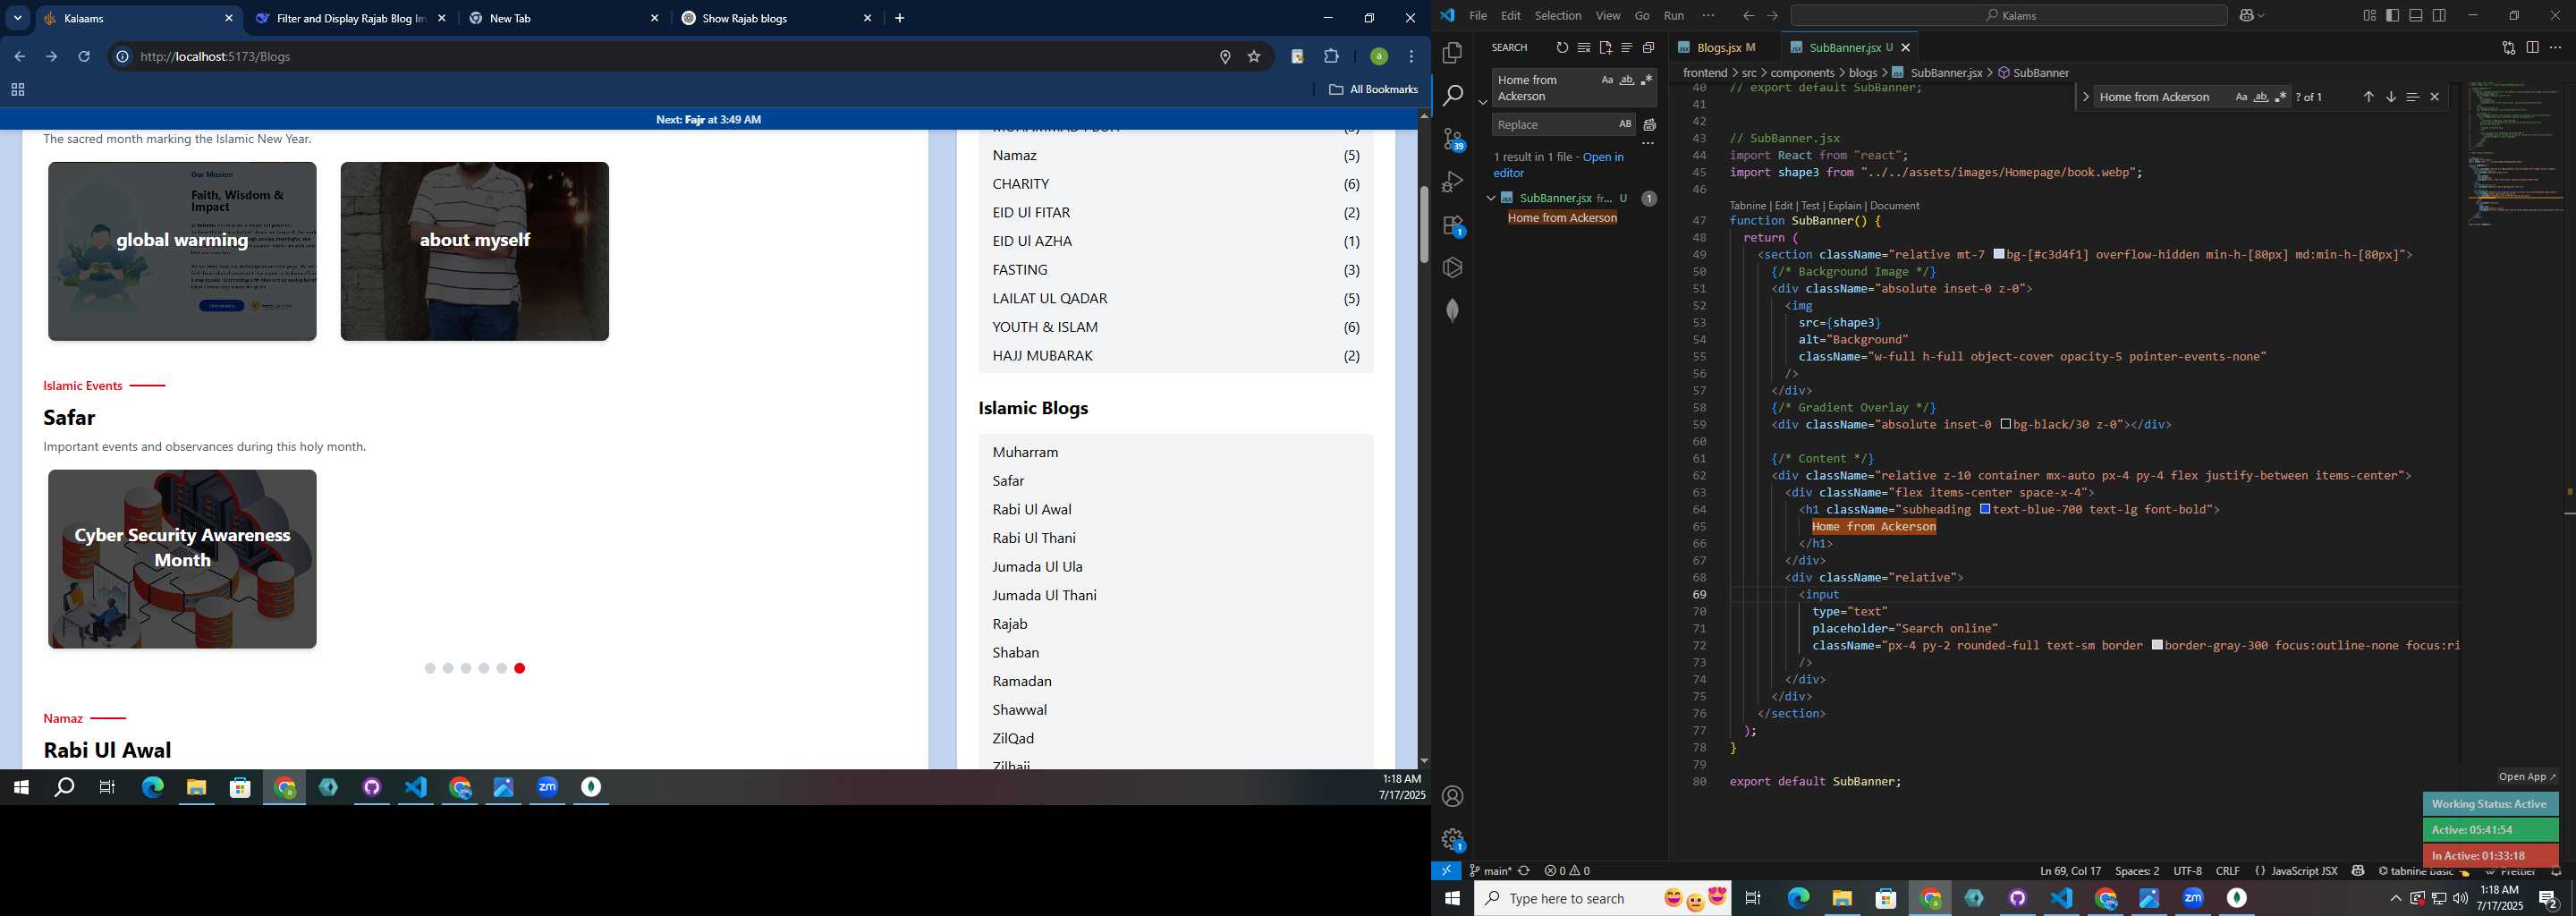Open the Ramadan Islamic blog link
2576x916 pixels.
pos(1022,681)
